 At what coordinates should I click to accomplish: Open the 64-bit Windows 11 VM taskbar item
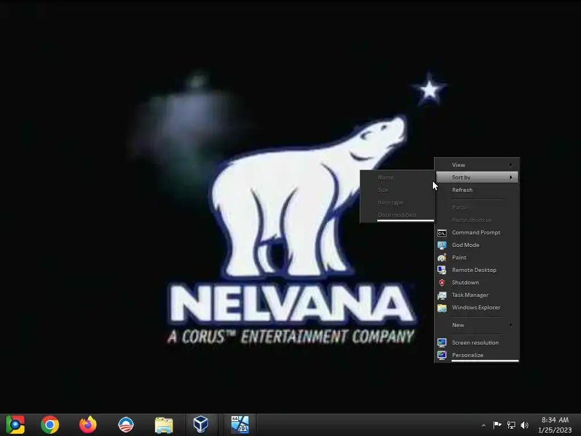pyautogui.click(x=240, y=424)
